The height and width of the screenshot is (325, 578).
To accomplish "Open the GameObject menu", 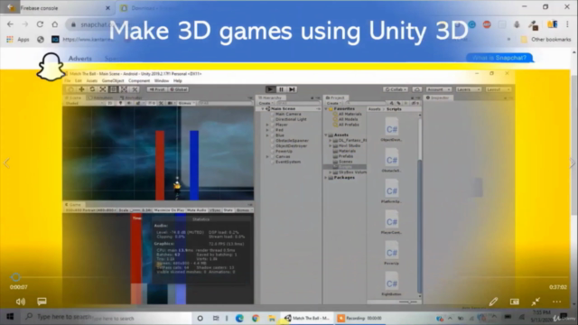I will click(x=113, y=80).
